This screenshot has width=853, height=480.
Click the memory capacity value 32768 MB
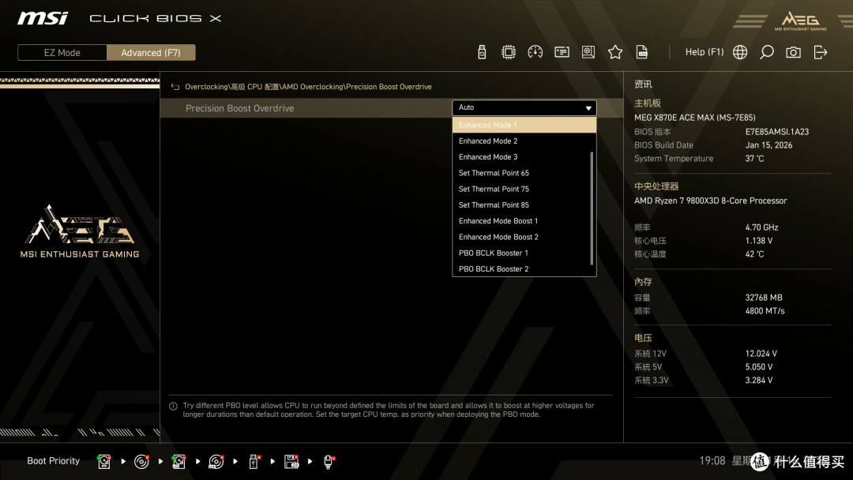tap(764, 298)
